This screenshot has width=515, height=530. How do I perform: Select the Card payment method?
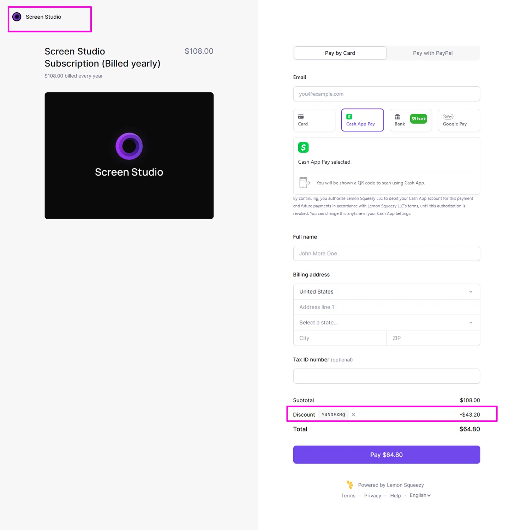(314, 120)
